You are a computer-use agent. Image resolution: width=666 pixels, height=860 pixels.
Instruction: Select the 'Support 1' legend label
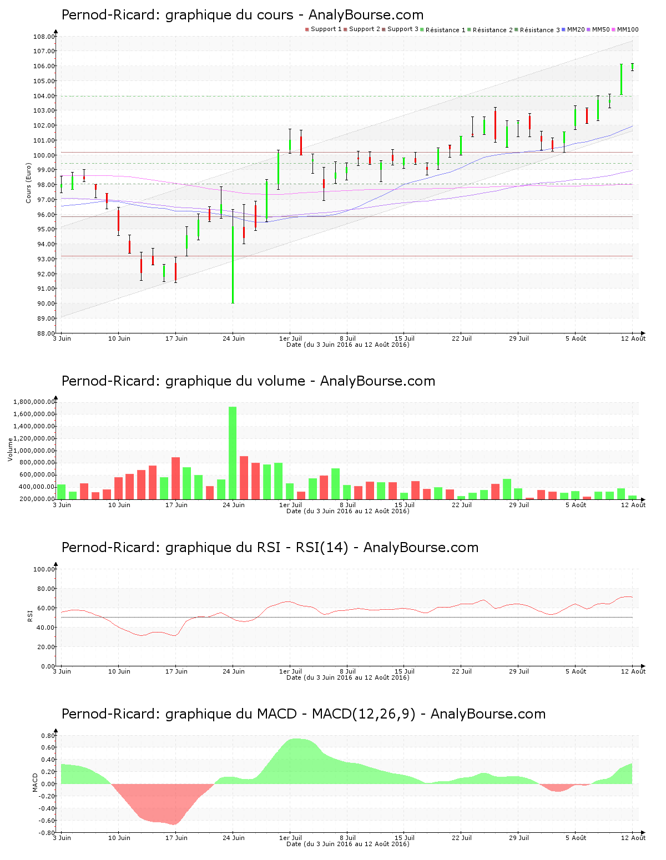326,29
